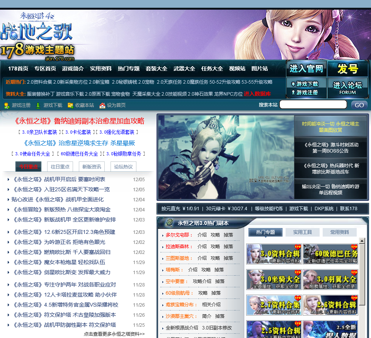This screenshot has height=338, width=371.
Task: Open the 178首页 menu item
Action: coord(18,69)
